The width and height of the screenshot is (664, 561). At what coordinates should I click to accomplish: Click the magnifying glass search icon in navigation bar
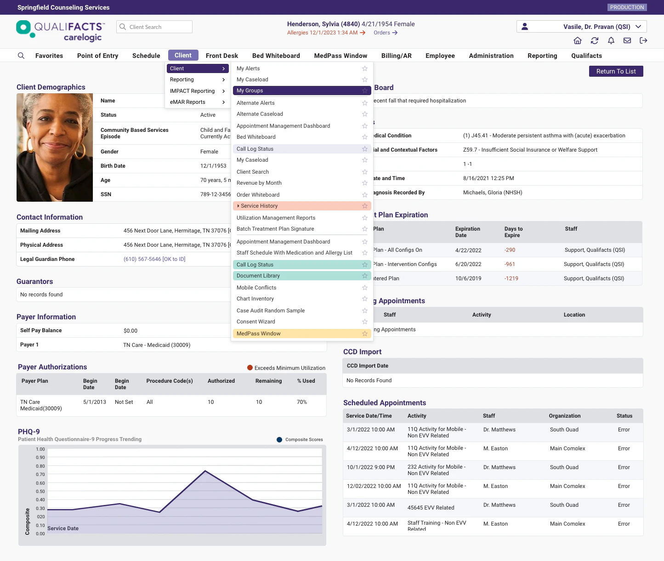21,55
